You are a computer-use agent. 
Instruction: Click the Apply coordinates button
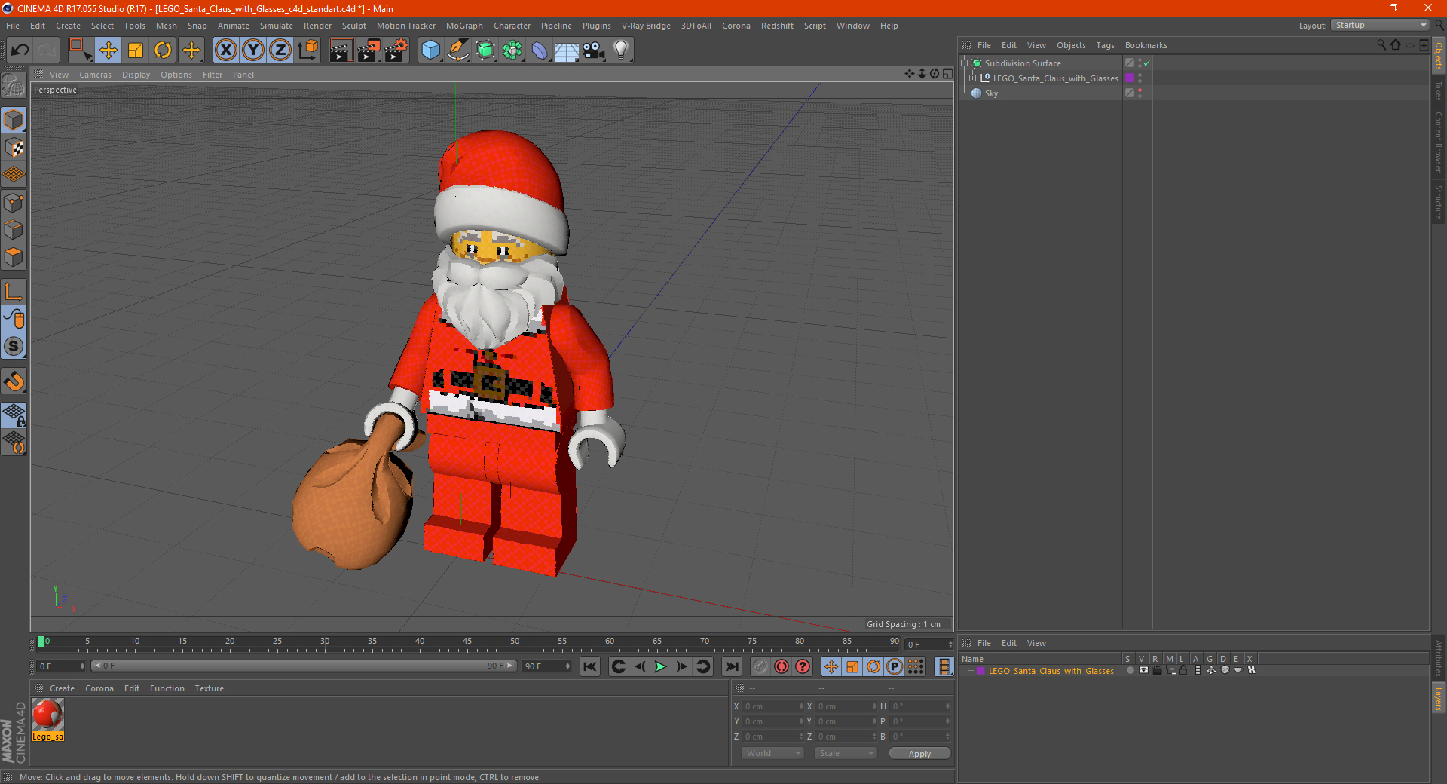(x=919, y=754)
